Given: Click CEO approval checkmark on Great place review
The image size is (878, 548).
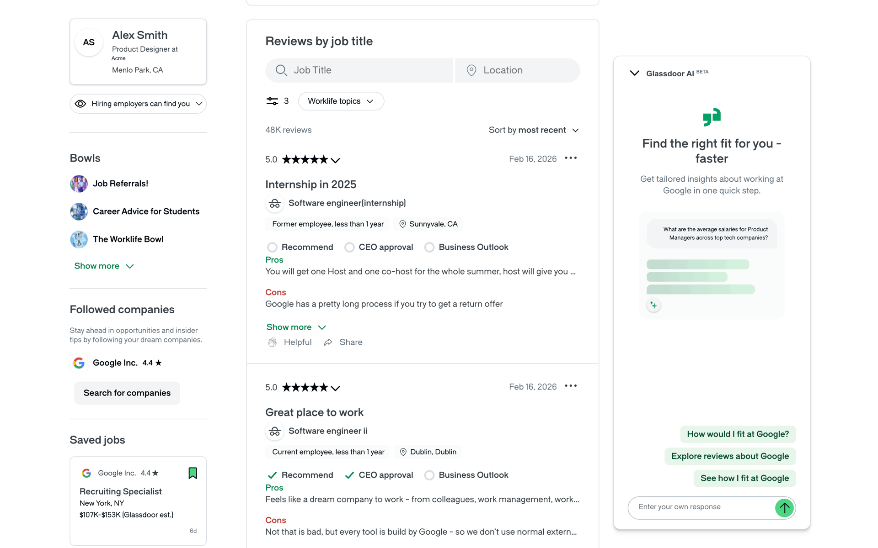Looking at the screenshot, I should [349, 475].
